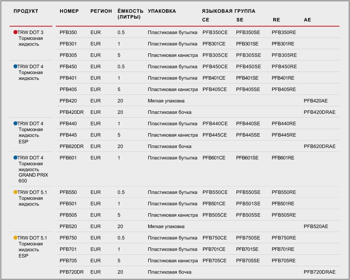350x280 pixels.
Task: Select the ПРОДУКТ column header
Action: [x=26, y=11]
